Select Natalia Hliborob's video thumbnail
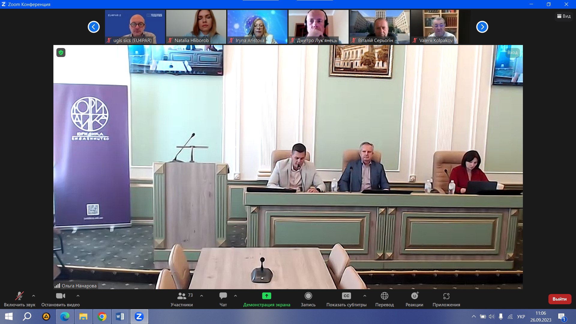Screen dimensions: 576x324 coord(196,27)
